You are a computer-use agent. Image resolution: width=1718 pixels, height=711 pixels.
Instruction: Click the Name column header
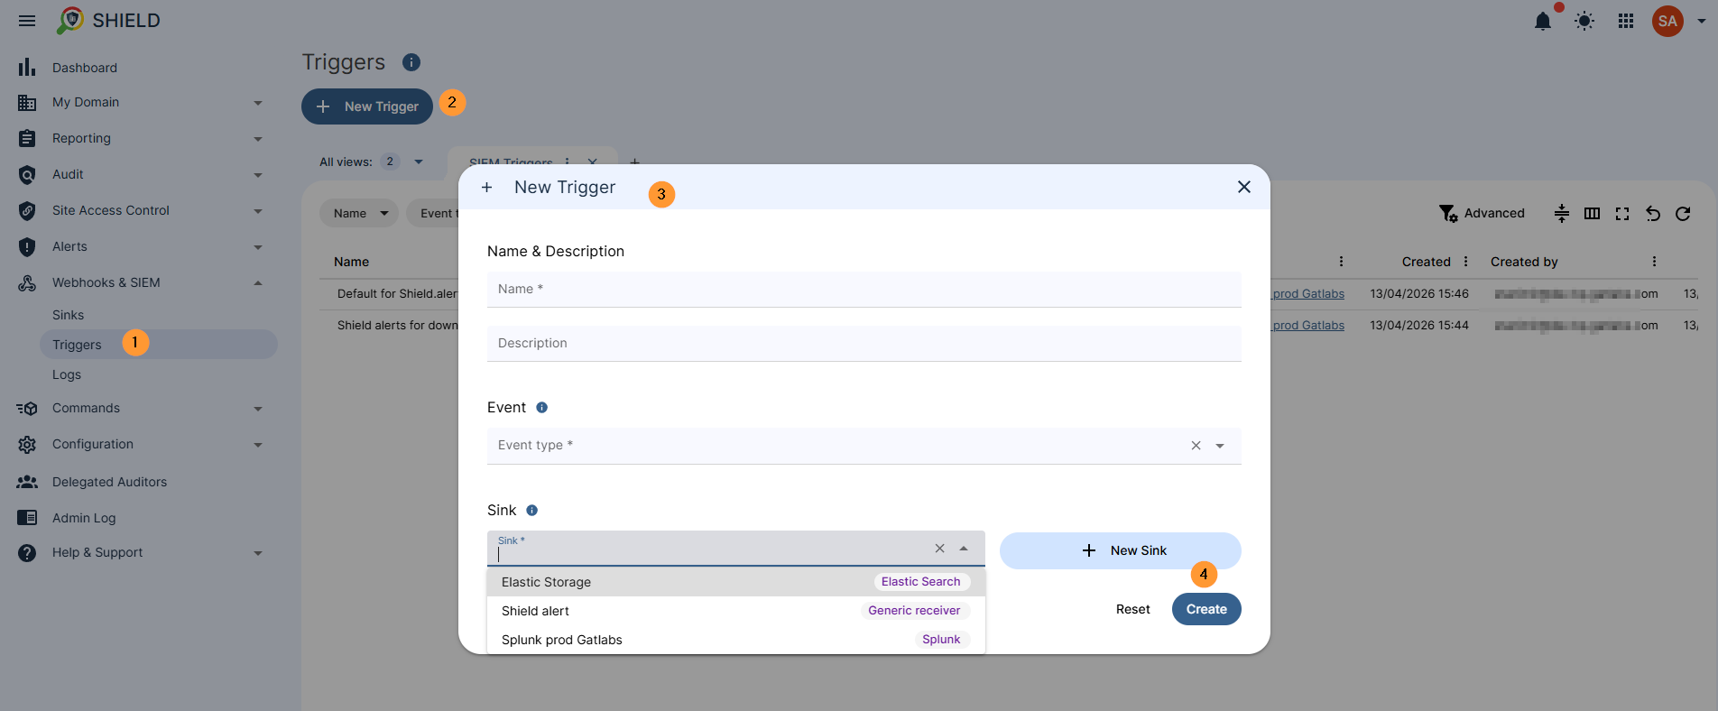click(x=351, y=262)
